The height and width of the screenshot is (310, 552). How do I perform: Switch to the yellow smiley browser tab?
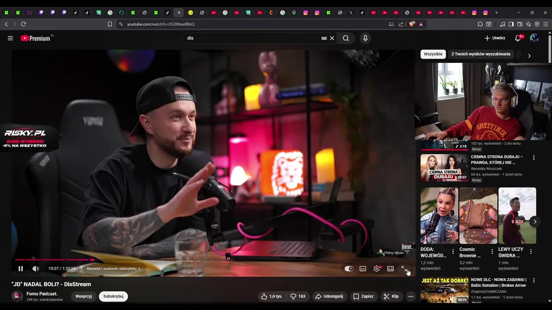[191, 12]
